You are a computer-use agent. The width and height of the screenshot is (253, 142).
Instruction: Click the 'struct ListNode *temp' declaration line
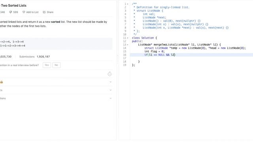point(195,48)
